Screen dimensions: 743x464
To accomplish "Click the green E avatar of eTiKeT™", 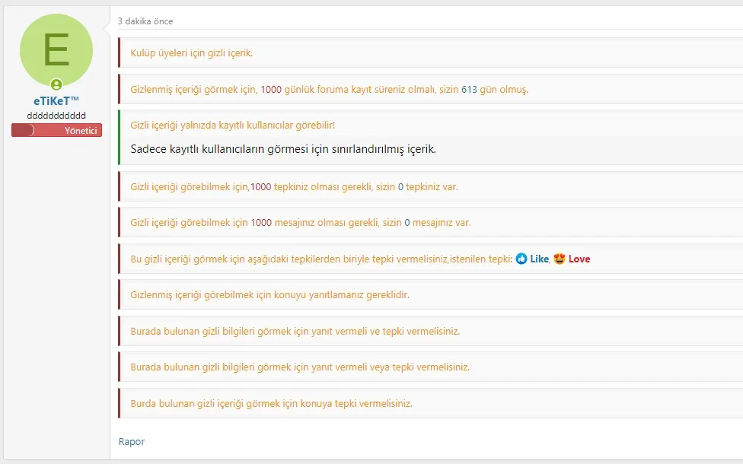I will (56, 49).
